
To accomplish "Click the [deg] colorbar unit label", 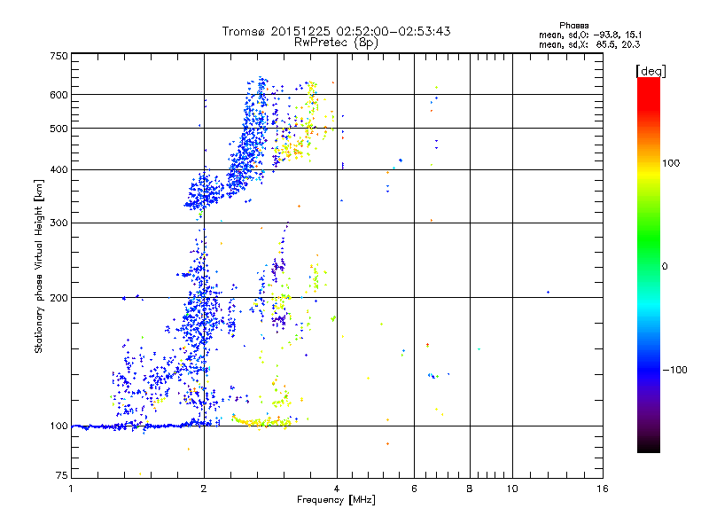I will (650, 70).
